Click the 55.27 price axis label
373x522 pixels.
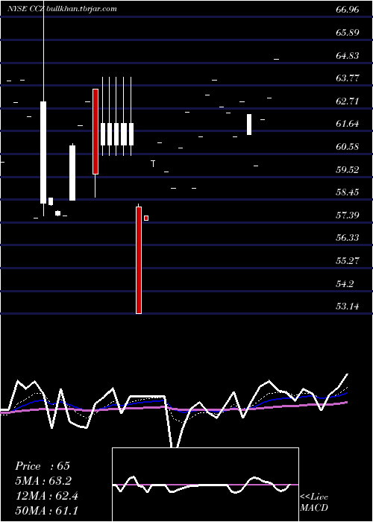coord(348,261)
